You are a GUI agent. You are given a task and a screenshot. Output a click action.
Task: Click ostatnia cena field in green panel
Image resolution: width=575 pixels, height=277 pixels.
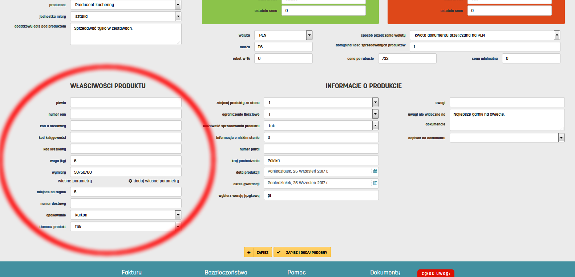pos(323,11)
